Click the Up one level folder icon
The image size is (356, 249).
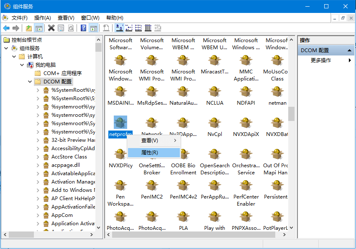tap(28, 28)
